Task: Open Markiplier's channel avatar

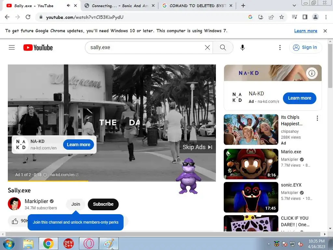Action: coord(14,204)
